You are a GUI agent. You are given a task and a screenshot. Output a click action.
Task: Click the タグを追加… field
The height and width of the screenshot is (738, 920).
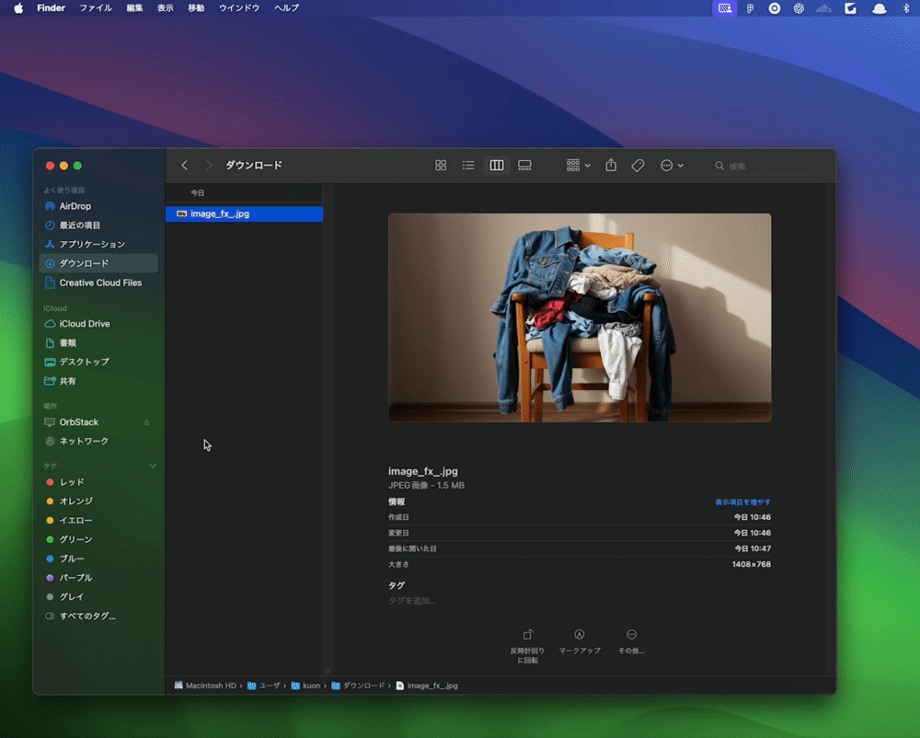(x=412, y=601)
